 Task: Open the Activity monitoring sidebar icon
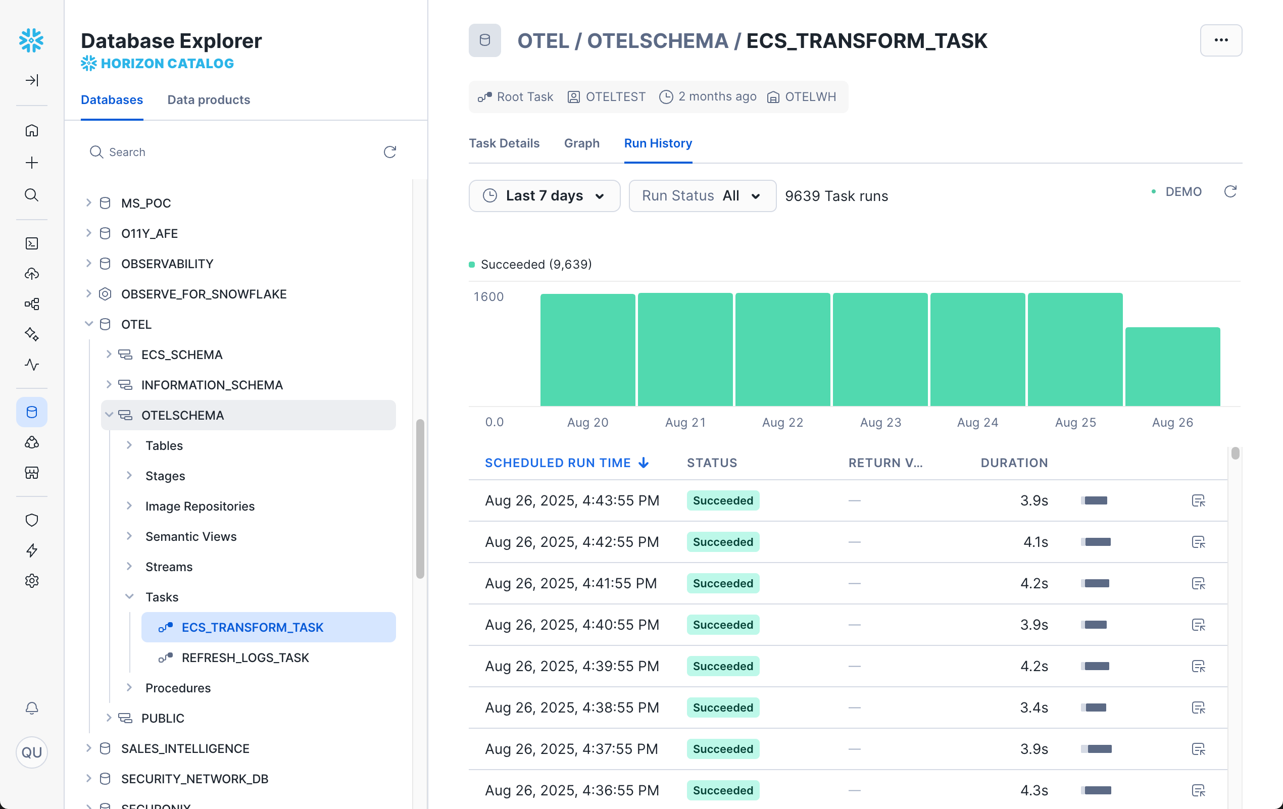[x=32, y=365]
